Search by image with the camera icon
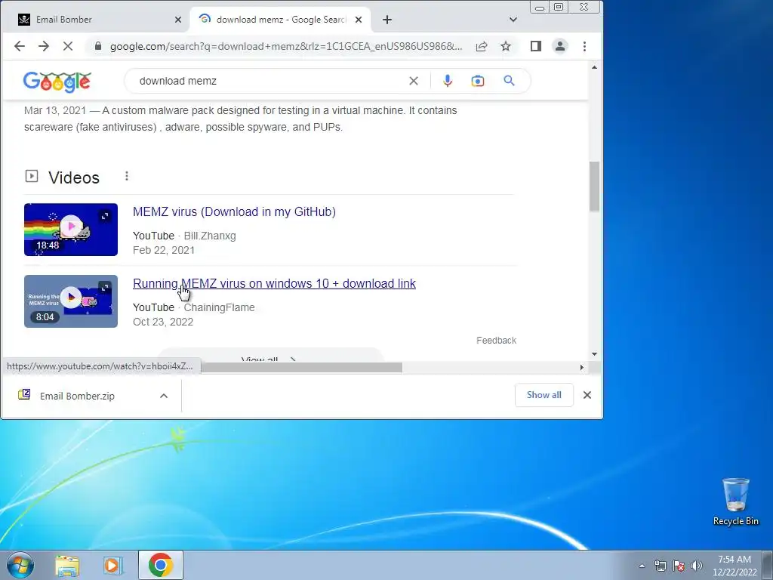Screen dimensions: 773x580 coord(478,81)
